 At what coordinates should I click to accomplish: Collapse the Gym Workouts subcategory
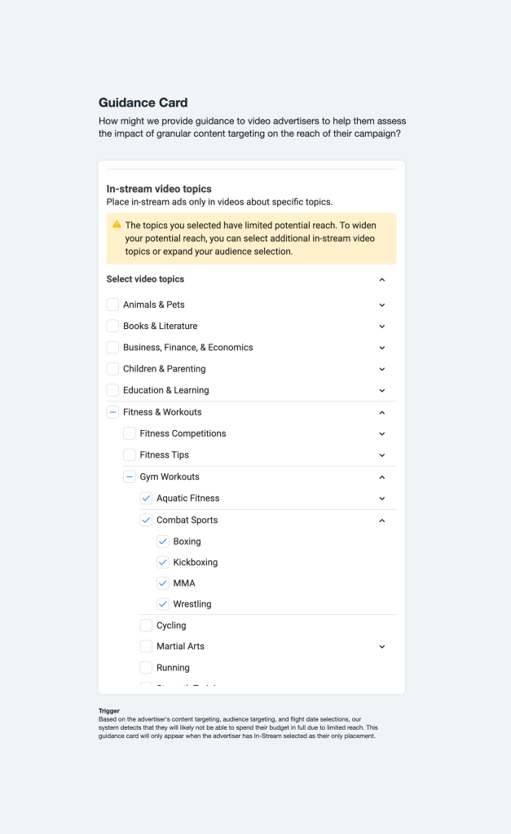tap(381, 477)
